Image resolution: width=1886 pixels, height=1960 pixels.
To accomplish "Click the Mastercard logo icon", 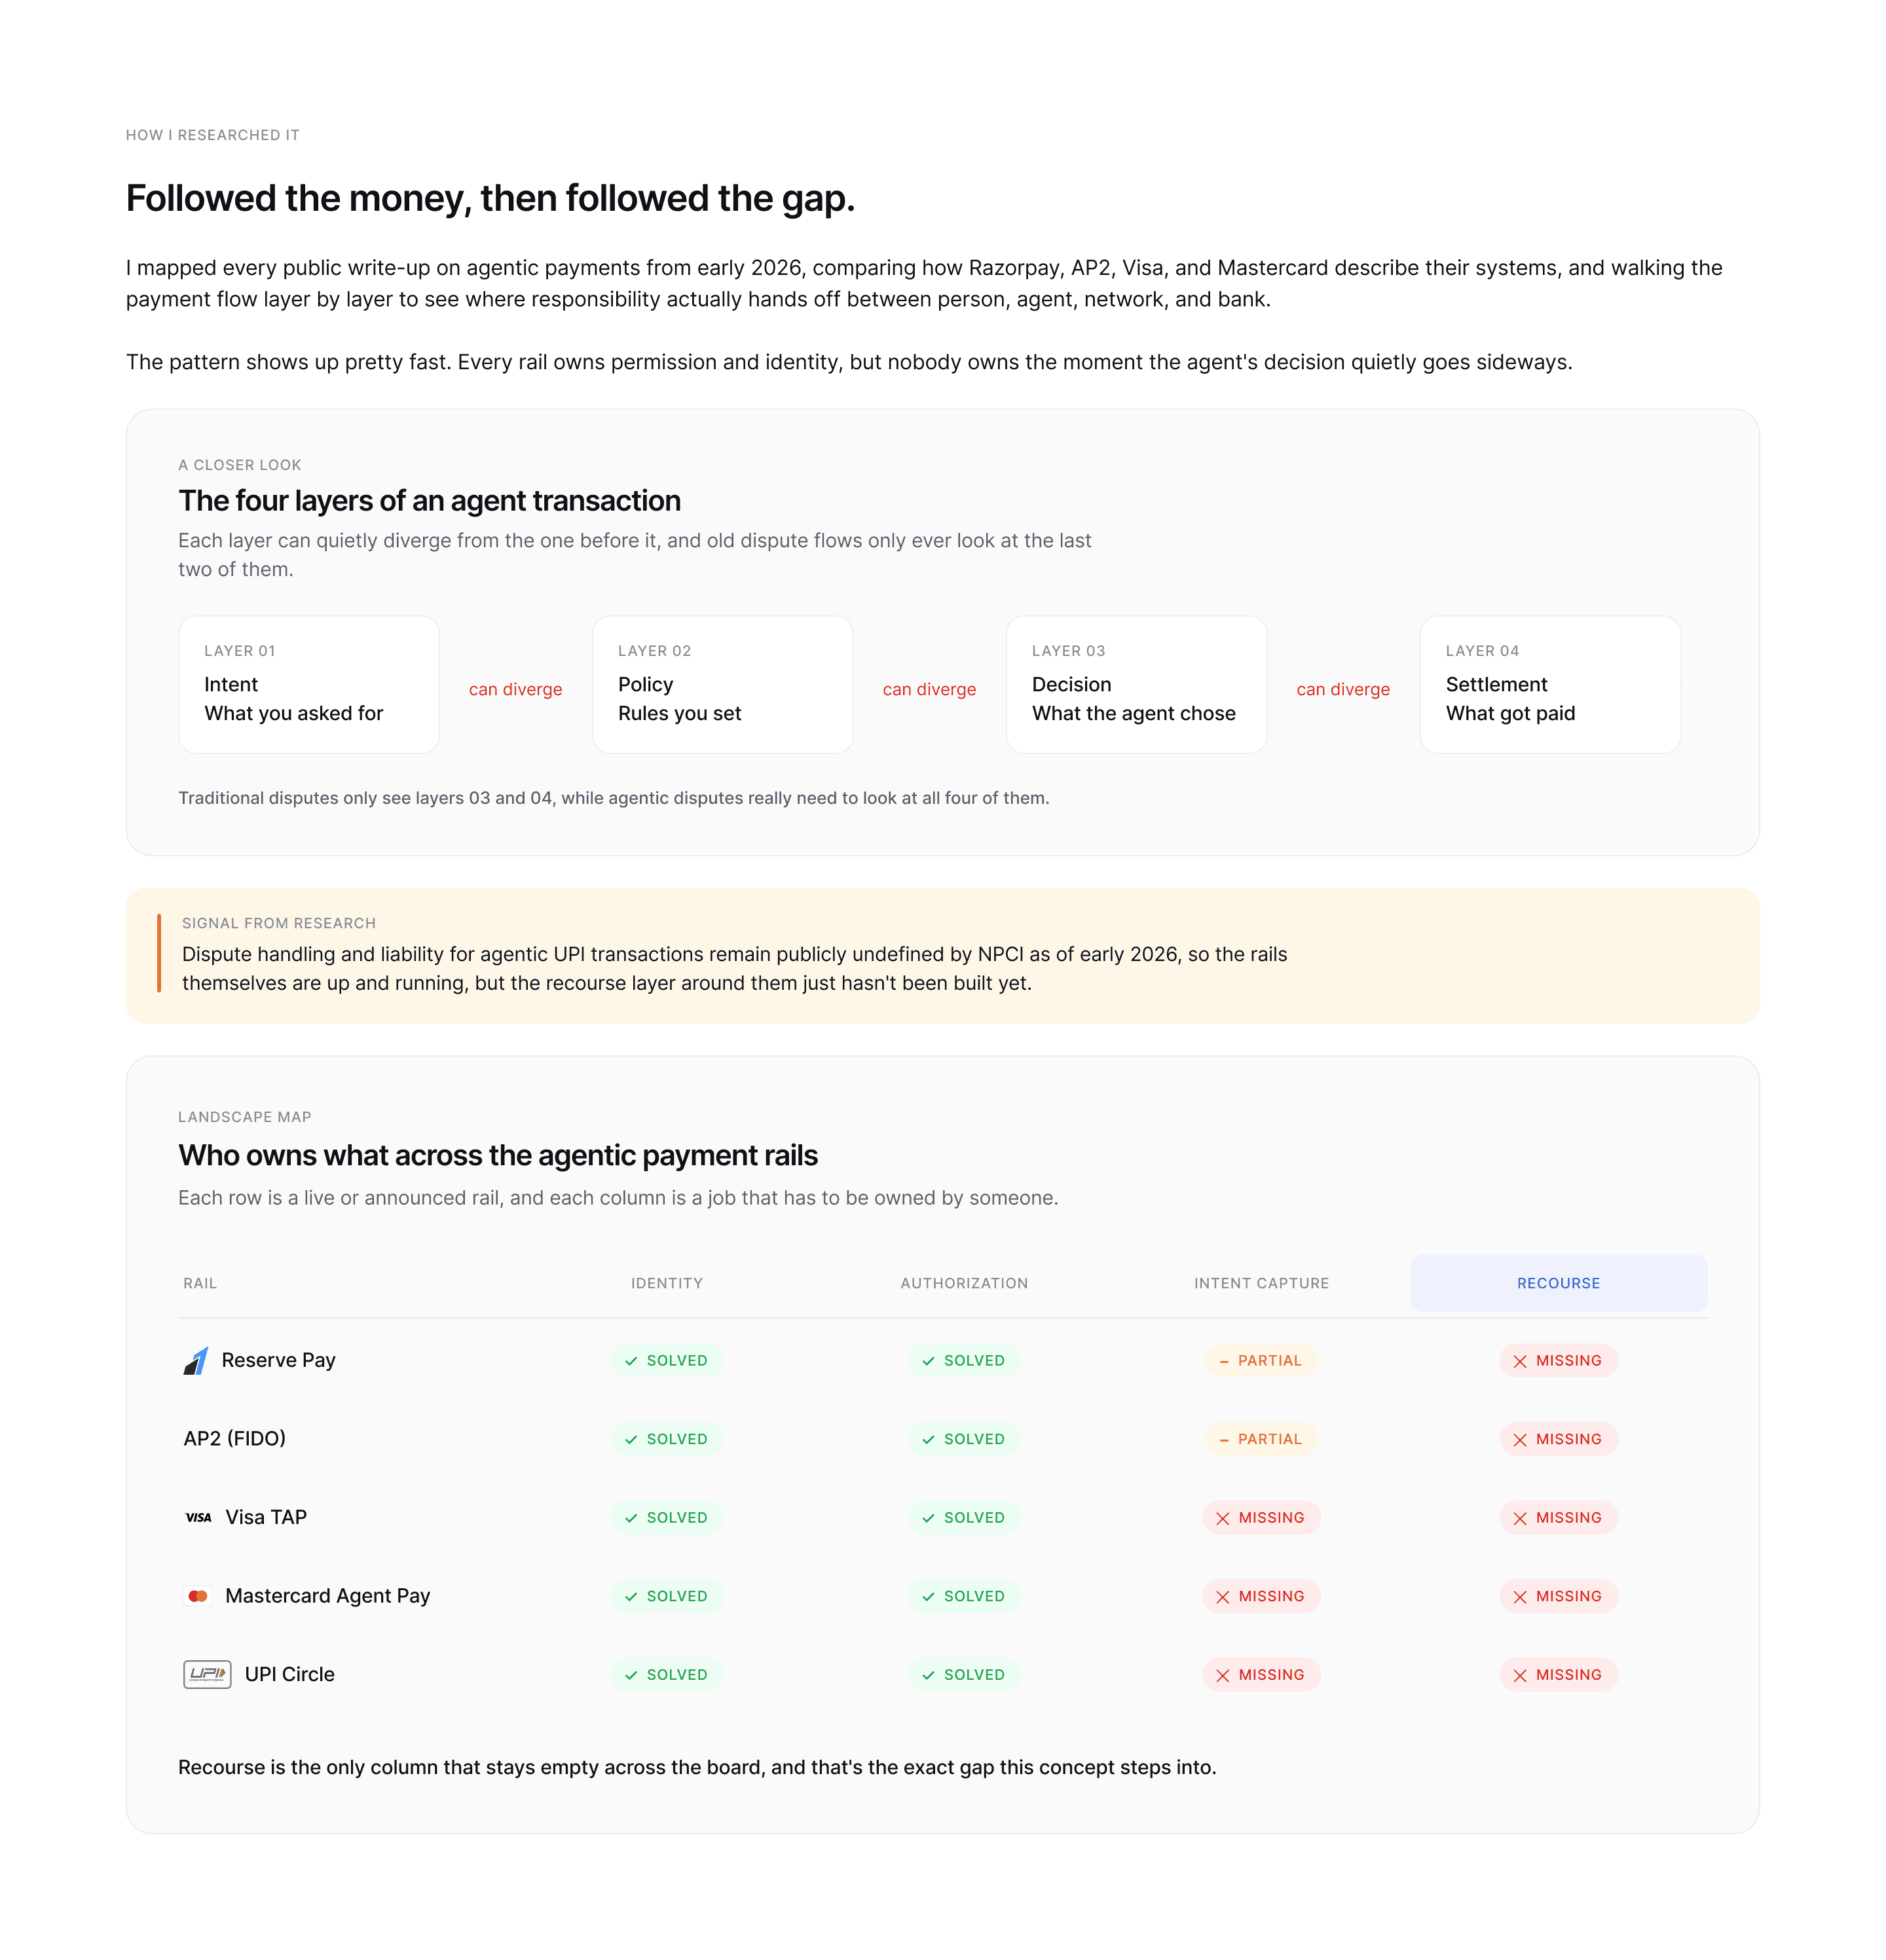I will (x=198, y=1596).
